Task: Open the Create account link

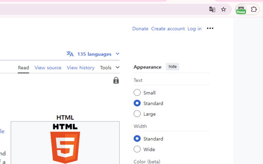Action: [168, 29]
